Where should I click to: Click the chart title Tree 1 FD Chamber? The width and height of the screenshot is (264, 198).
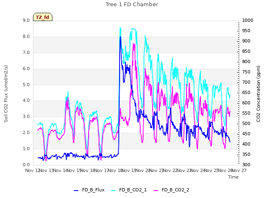(x=132, y=5)
